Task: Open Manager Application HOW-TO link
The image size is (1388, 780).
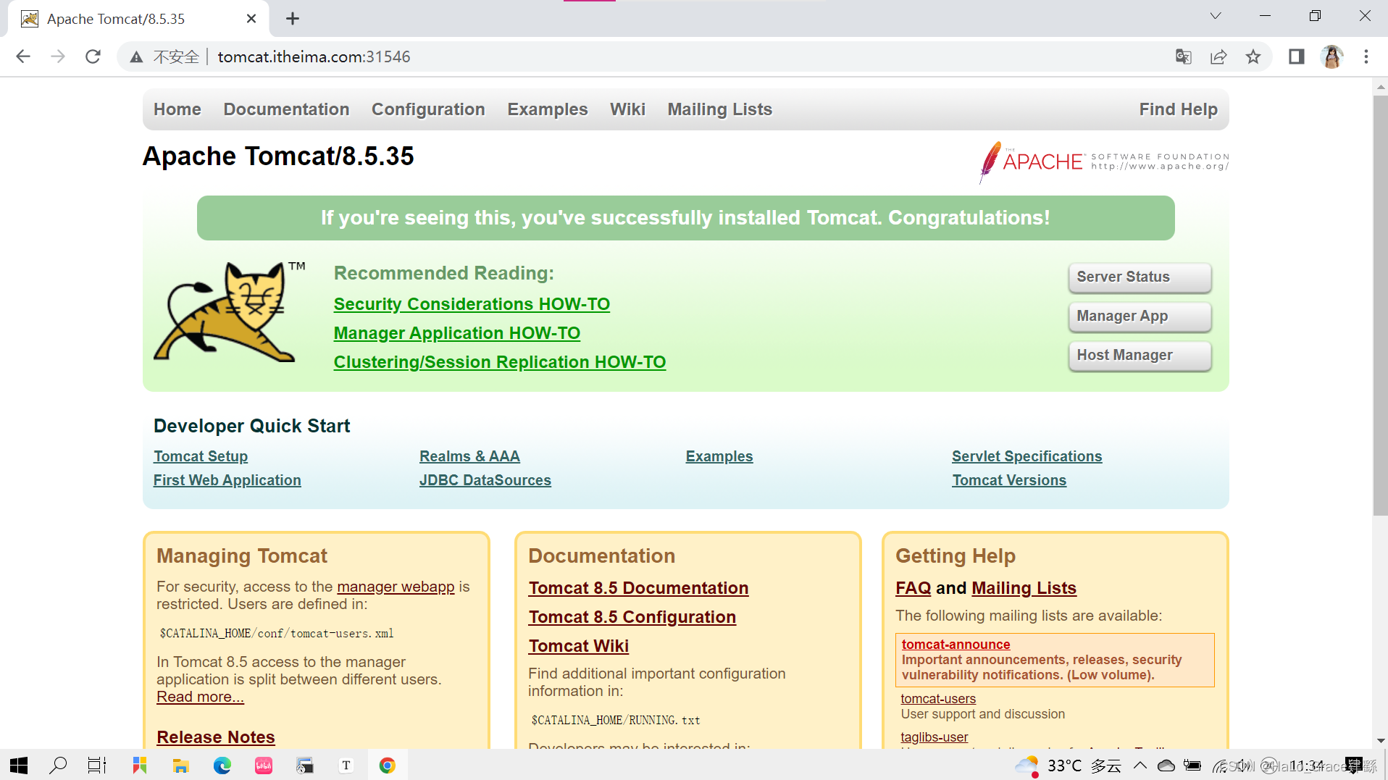Action: click(457, 333)
